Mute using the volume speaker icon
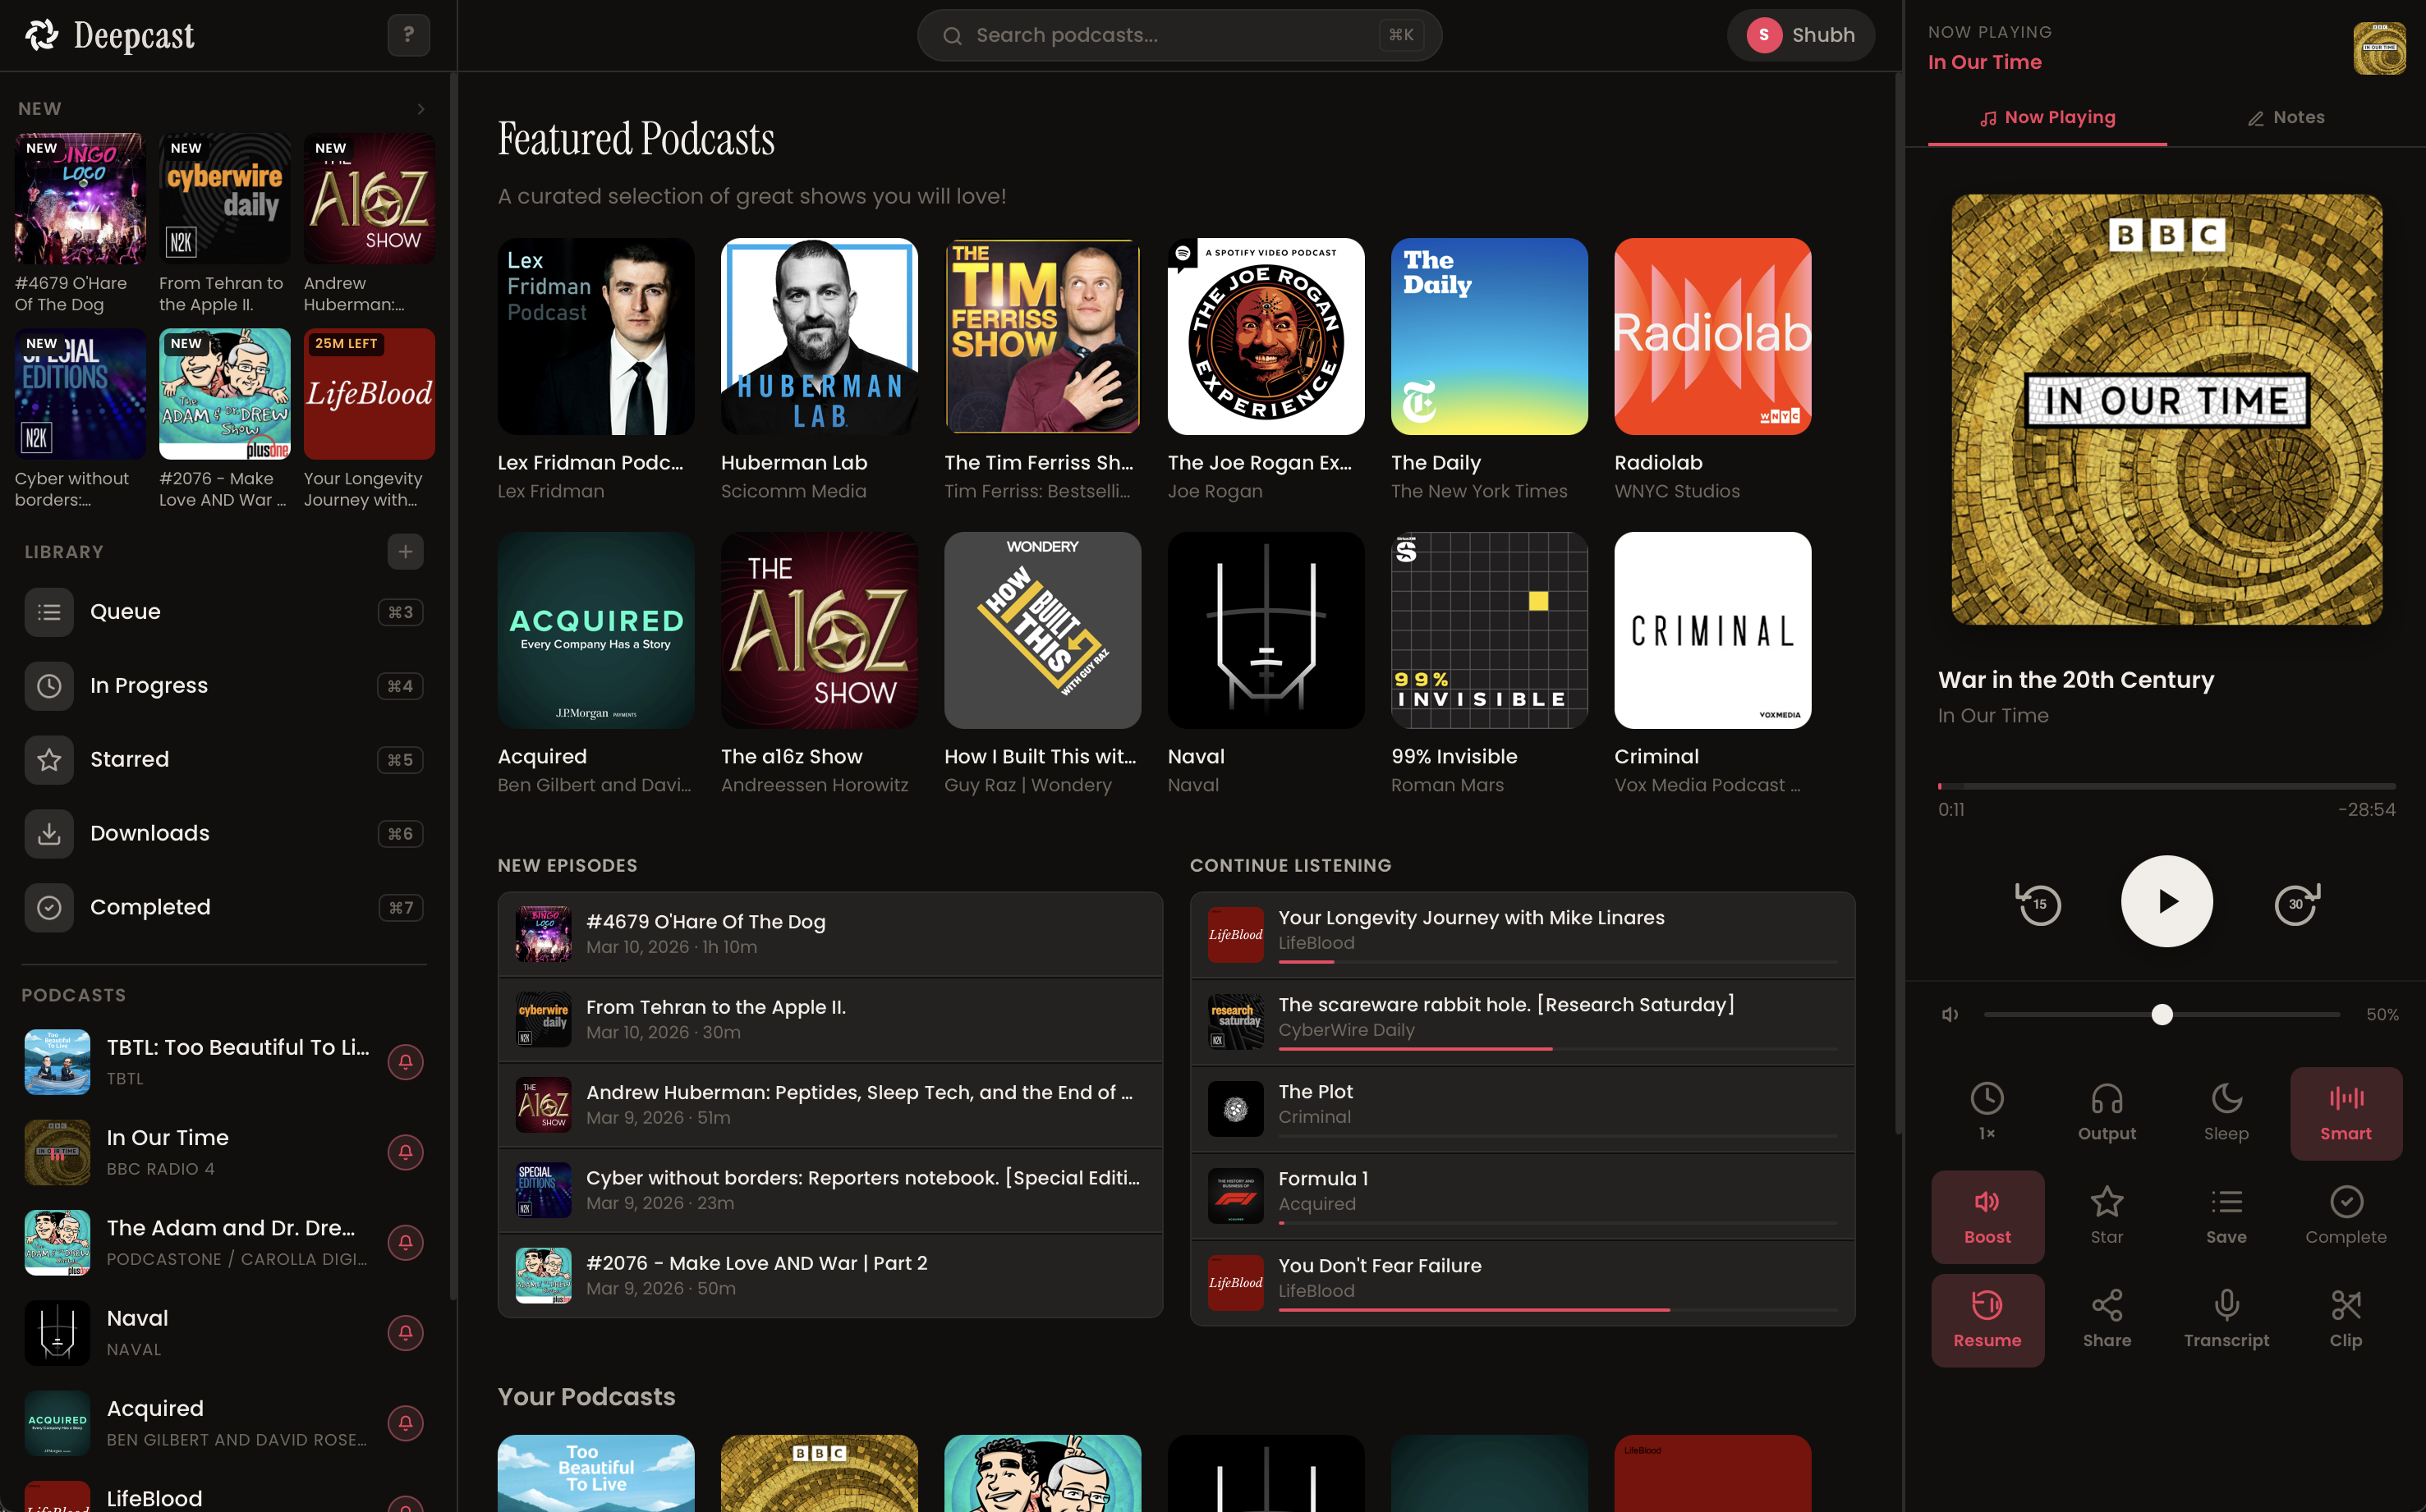The image size is (2426, 1512). [1950, 1014]
